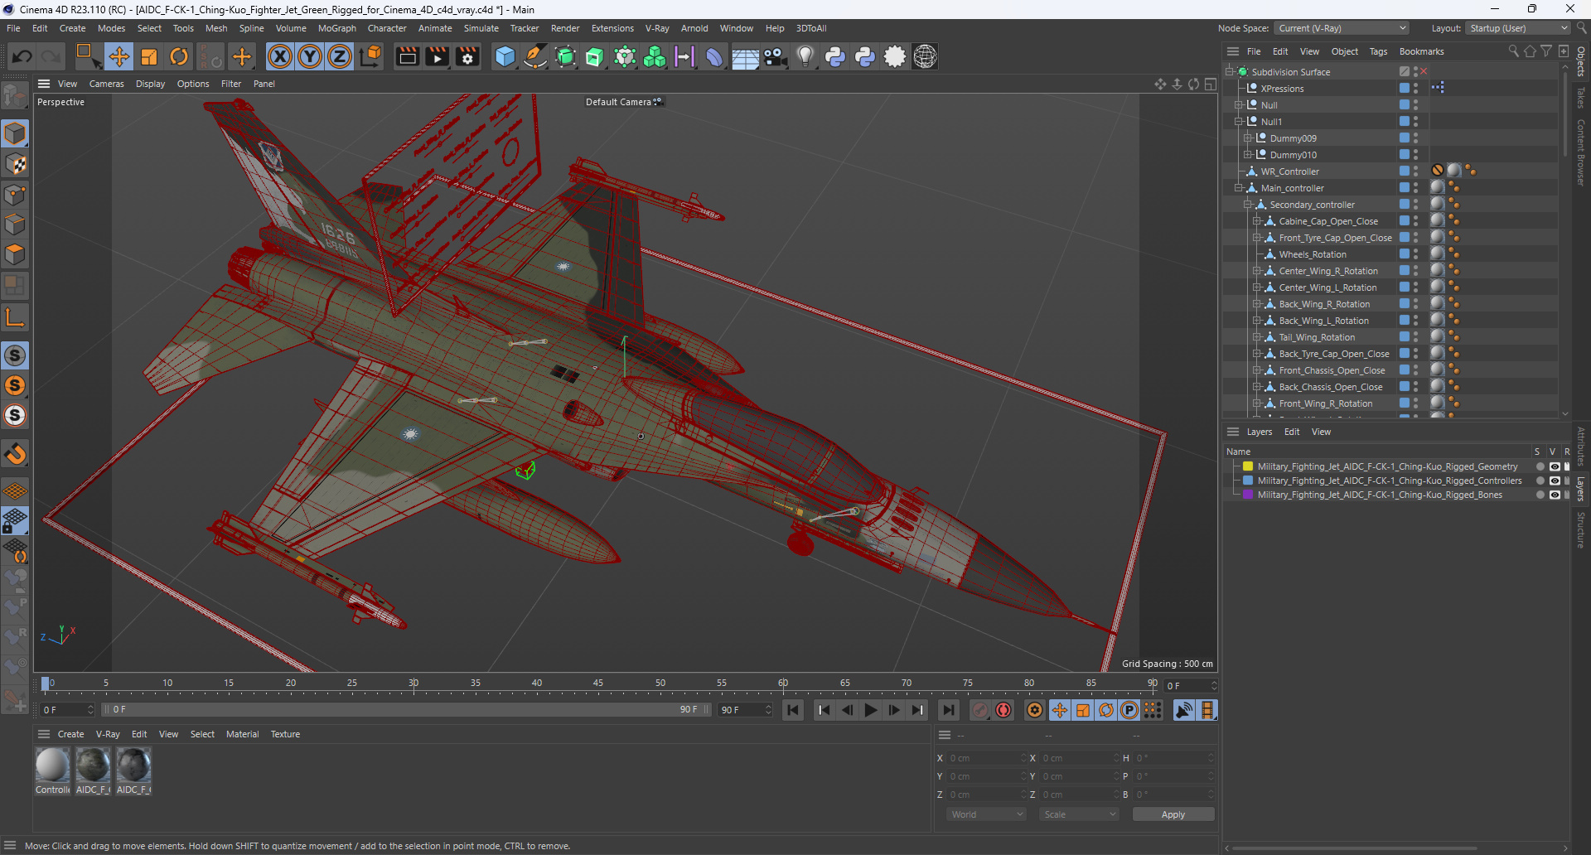The height and width of the screenshot is (855, 1591).
Task: Open material manager Texture menu
Action: click(285, 734)
